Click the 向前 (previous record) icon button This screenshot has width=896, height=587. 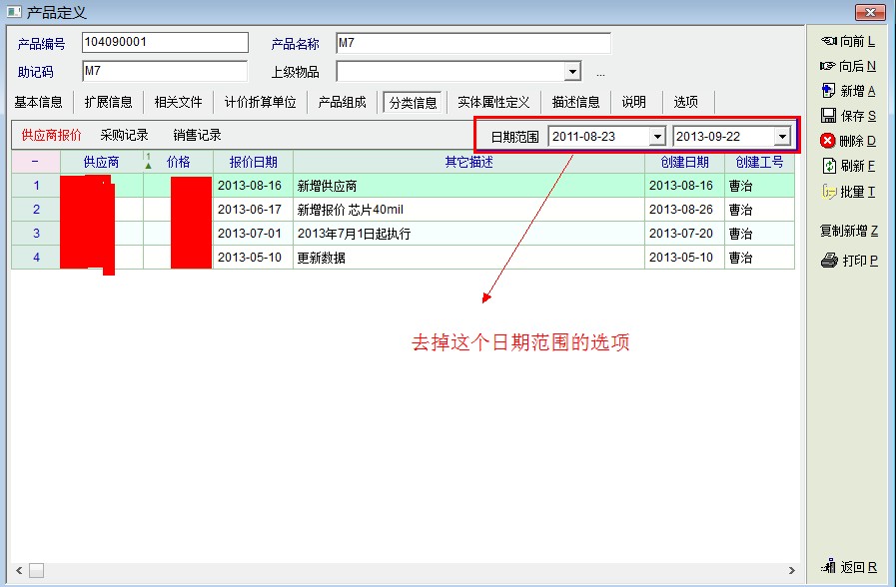point(827,41)
